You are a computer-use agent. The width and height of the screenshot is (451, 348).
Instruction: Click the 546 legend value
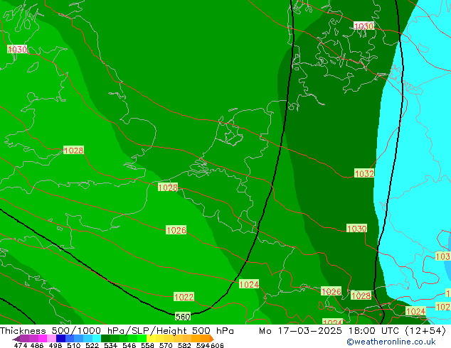click(129, 345)
